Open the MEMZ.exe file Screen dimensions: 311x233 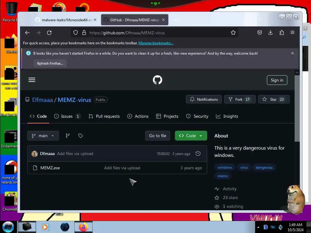click(50, 168)
